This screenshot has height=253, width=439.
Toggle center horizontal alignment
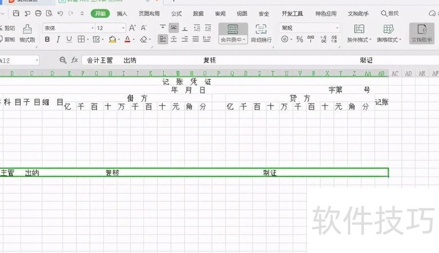tap(173, 39)
